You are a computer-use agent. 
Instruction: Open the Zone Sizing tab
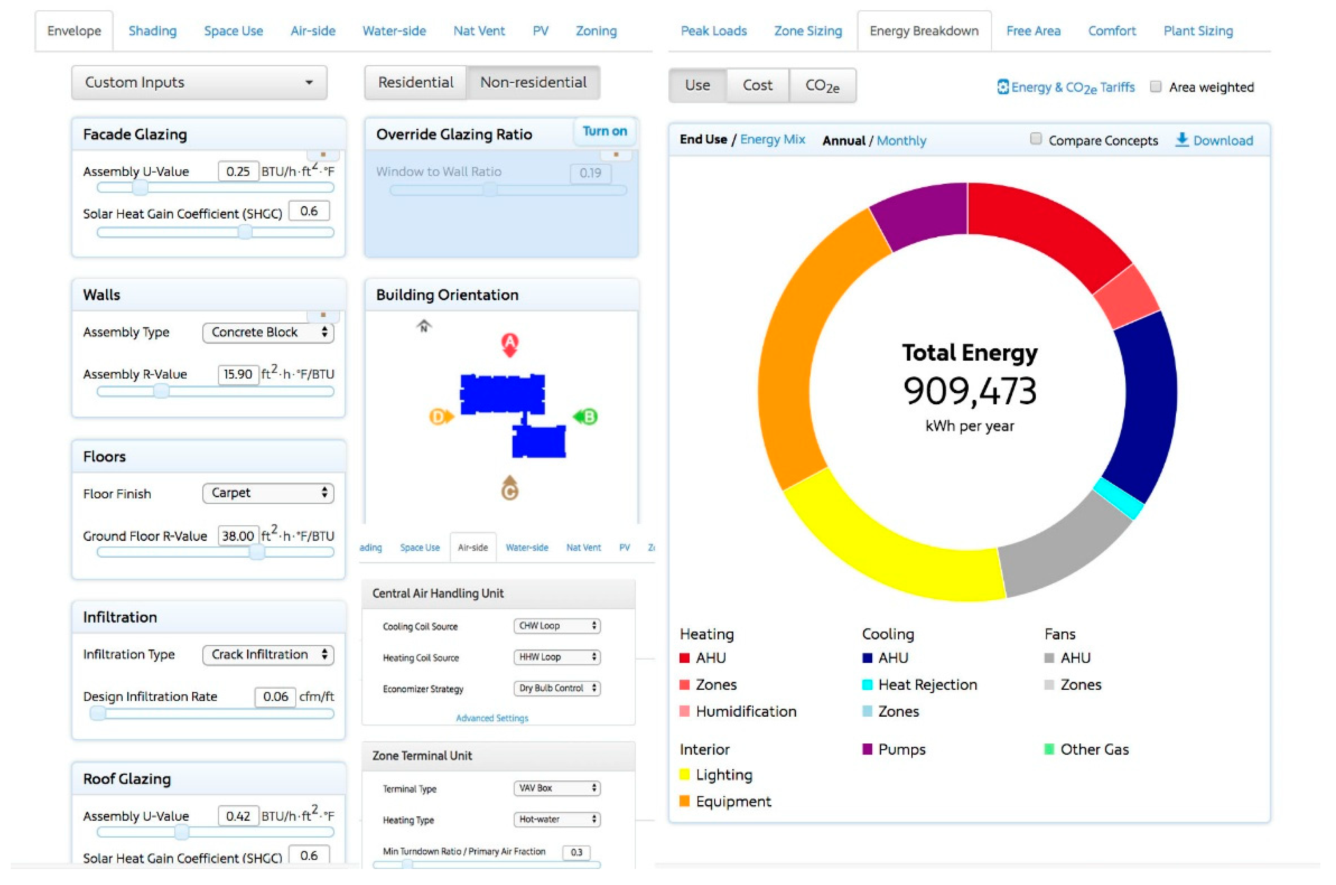click(x=808, y=30)
